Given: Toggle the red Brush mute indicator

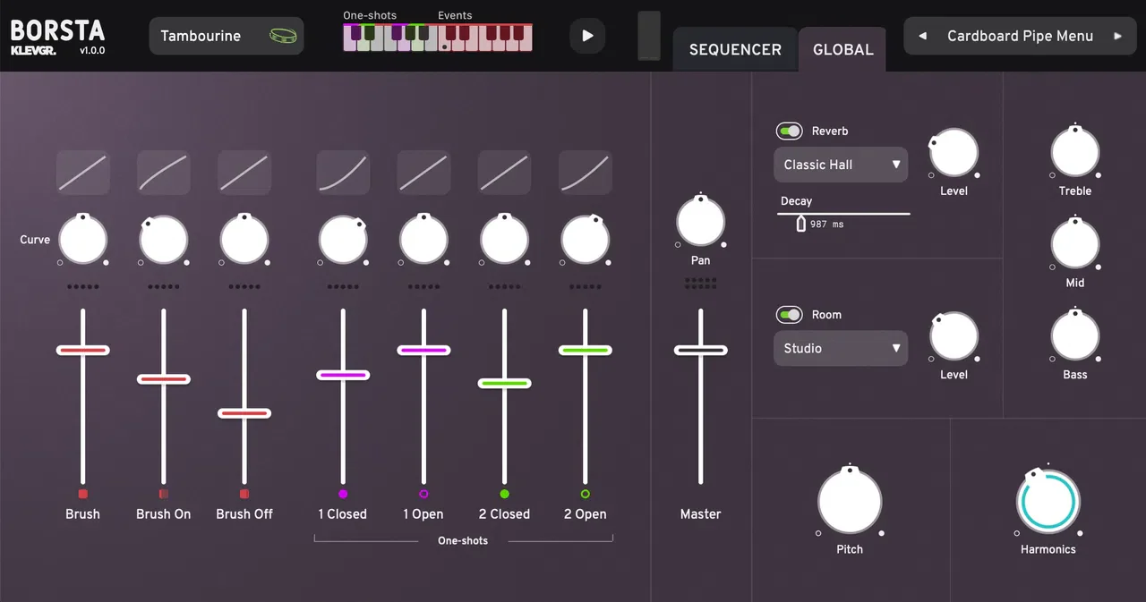Looking at the screenshot, I should (83, 494).
